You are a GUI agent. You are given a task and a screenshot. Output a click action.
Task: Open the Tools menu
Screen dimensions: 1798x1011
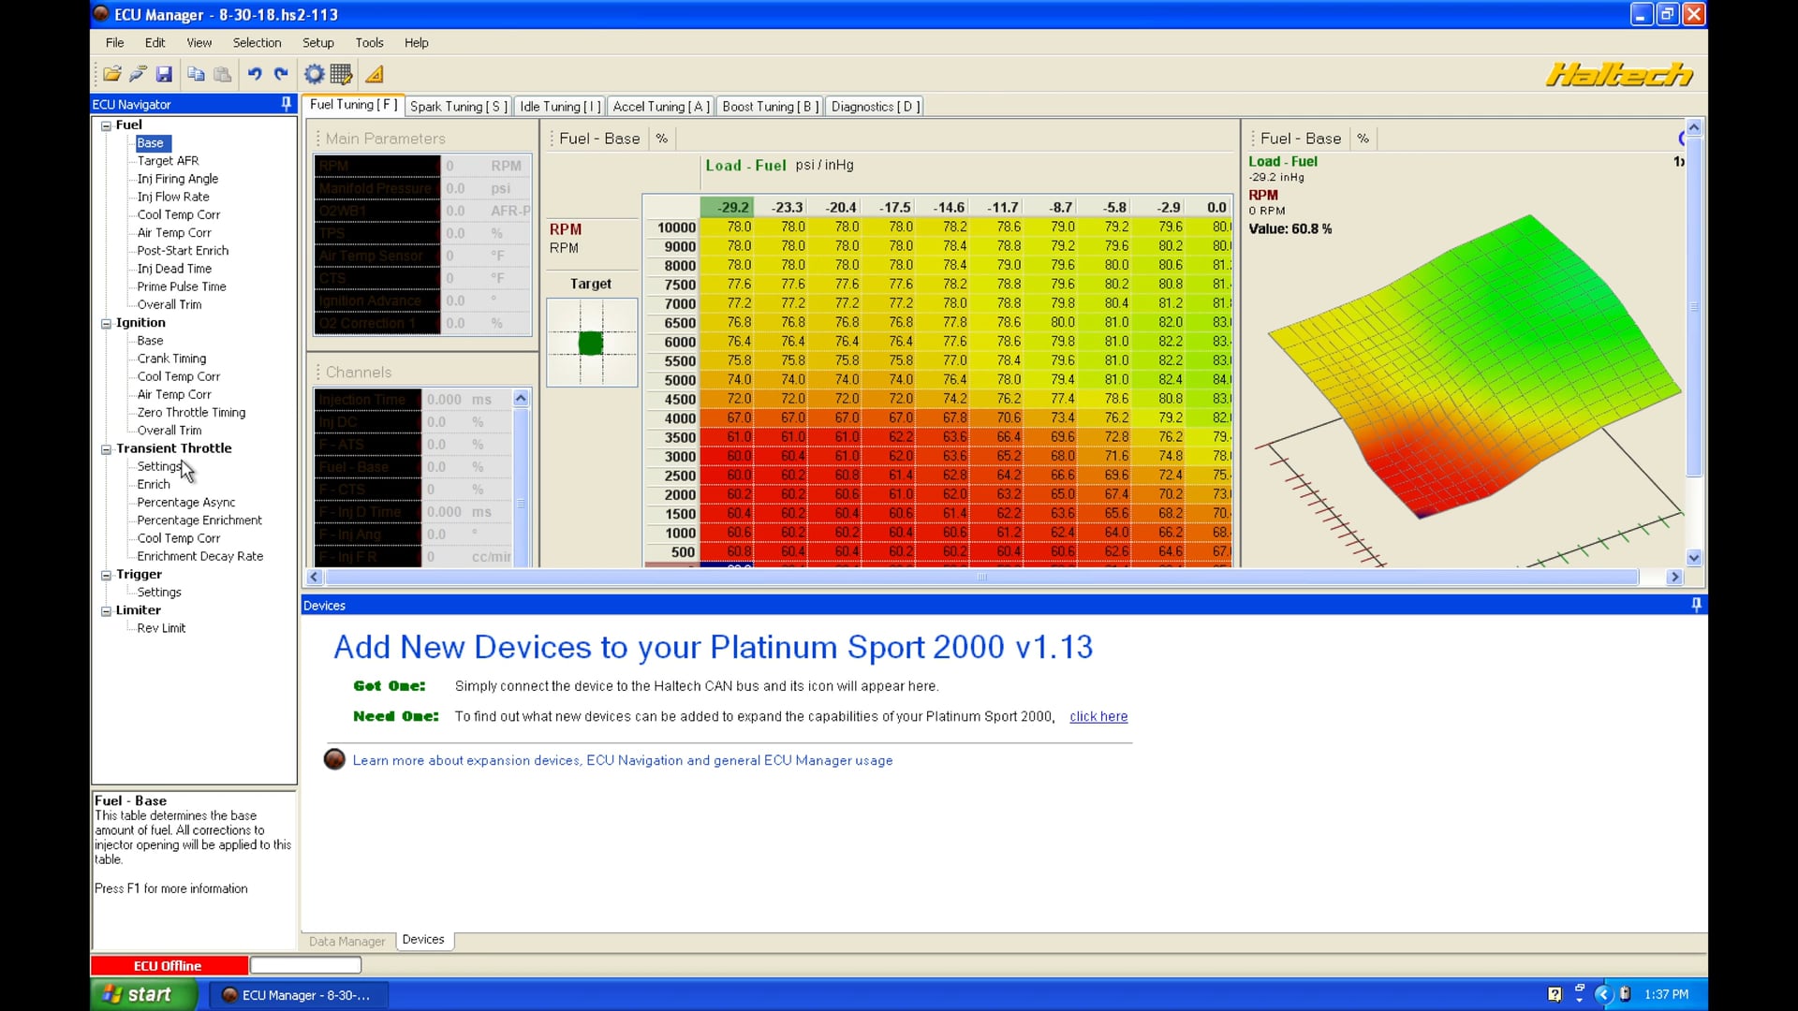click(x=369, y=42)
